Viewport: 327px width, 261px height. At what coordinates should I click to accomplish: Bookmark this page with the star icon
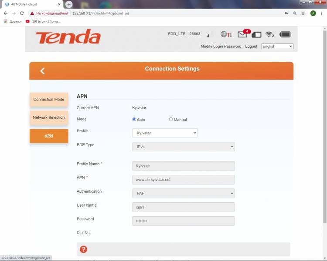pos(303,13)
